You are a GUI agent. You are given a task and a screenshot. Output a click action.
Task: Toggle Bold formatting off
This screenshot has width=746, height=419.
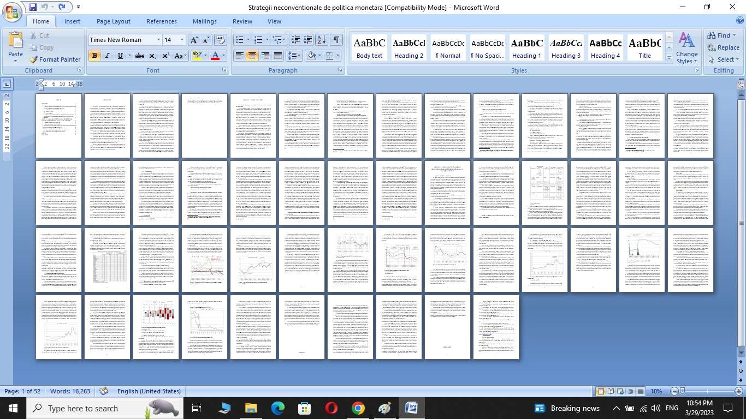click(x=94, y=56)
